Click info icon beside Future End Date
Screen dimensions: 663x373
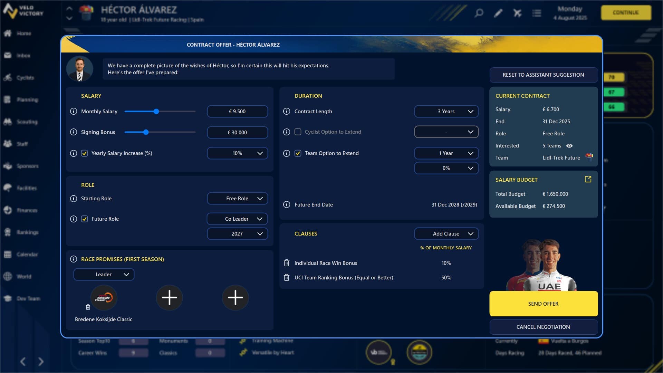click(x=287, y=205)
